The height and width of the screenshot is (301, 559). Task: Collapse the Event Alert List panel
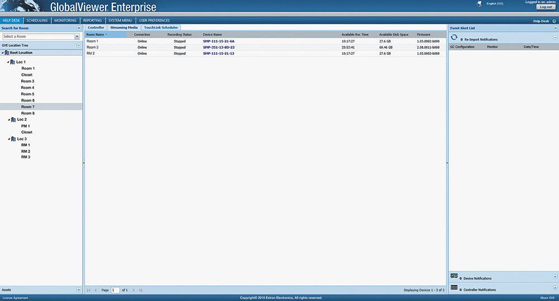coord(555,28)
